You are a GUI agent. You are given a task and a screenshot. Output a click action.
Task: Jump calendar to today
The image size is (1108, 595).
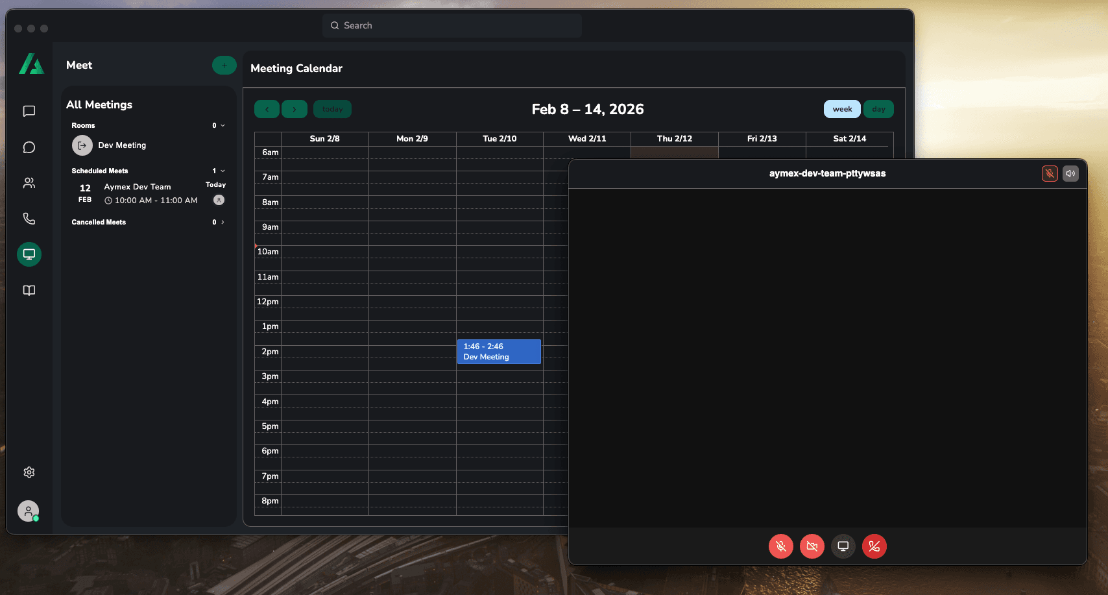coord(332,109)
